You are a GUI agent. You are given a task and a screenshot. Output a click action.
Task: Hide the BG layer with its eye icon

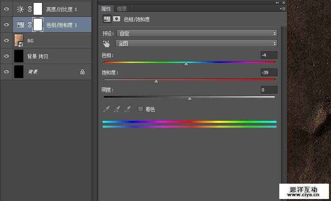coord(6,41)
